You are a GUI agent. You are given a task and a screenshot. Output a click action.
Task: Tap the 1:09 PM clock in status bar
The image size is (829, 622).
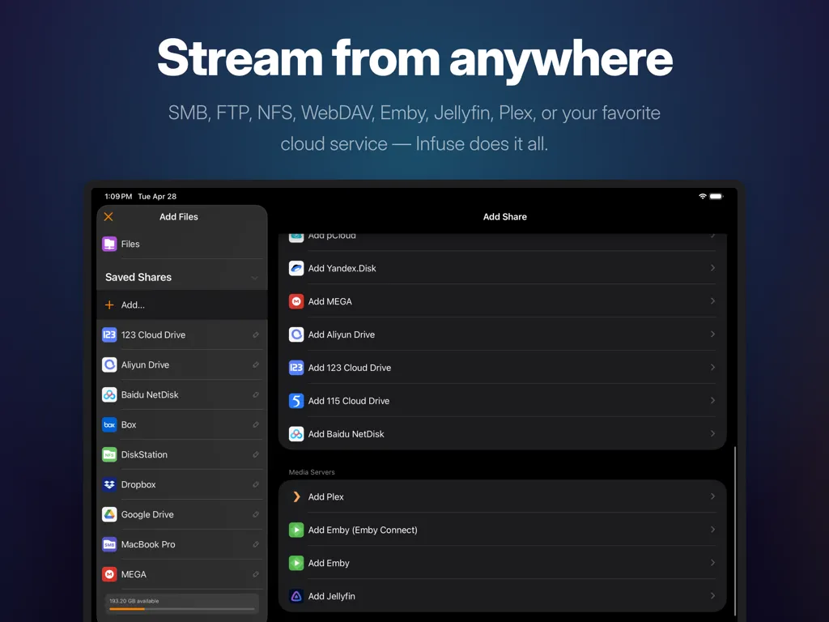pyautogui.click(x=118, y=196)
